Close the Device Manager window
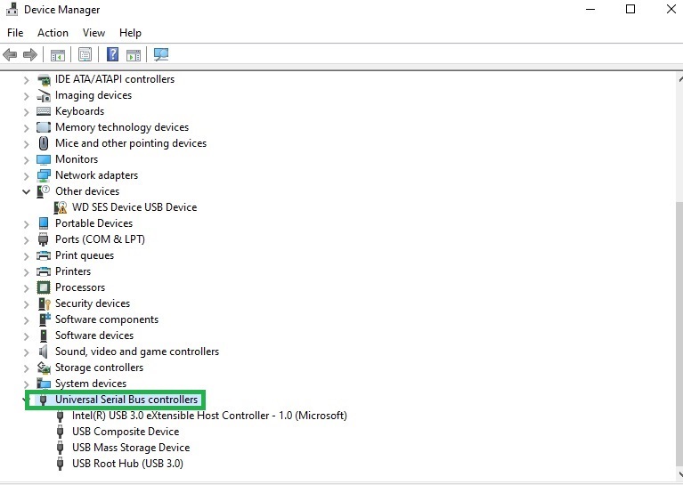This screenshot has height=485, width=683. tap(671, 9)
